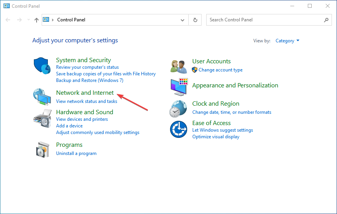Focus the Search Control Panel field
337x214 pixels.
269,20
